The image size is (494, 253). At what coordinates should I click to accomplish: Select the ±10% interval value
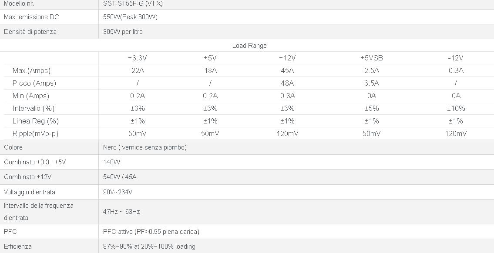[x=456, y=108]
